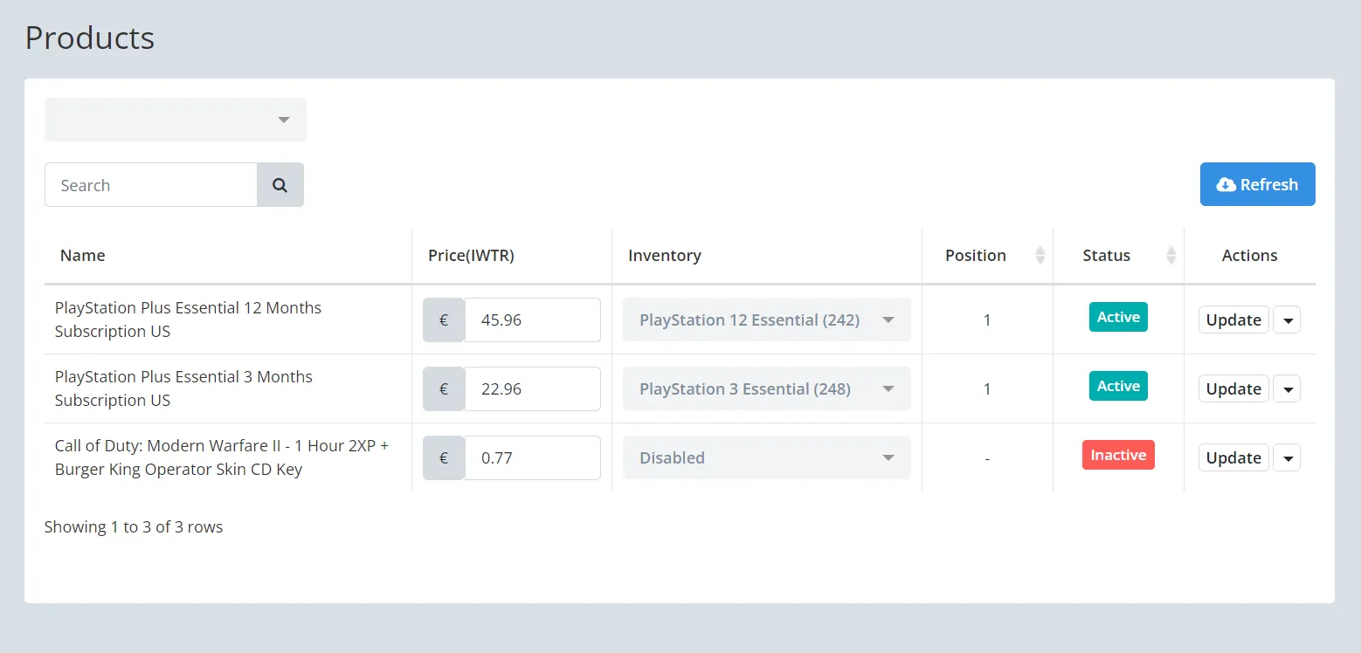
Task: Update the Call of Duty product
Action: pos(1233,457)
